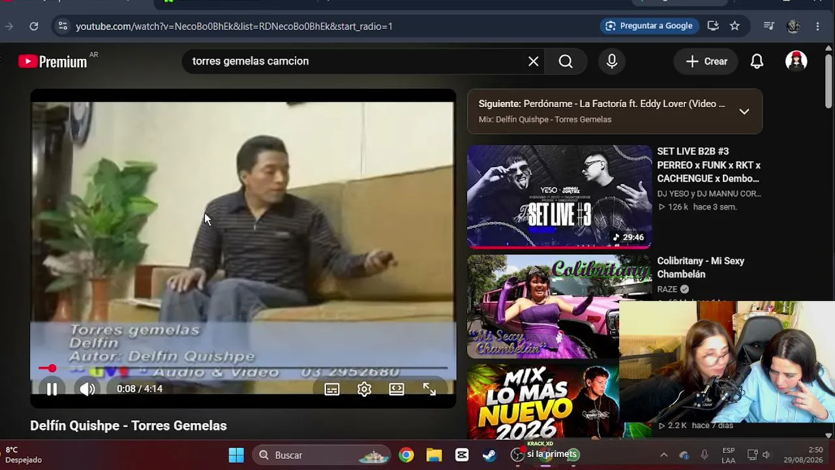Mute the video player volume
Viewport: 835px width, 470px height.
click(x=87, y=389)
